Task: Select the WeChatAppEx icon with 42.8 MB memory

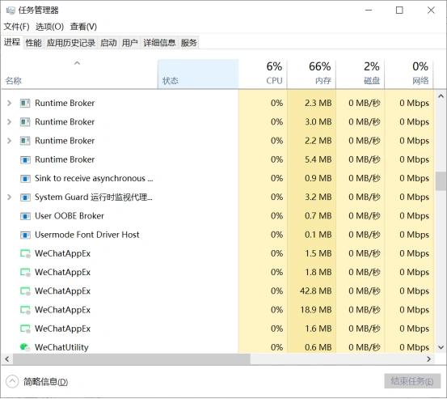Action: (25, 291)
